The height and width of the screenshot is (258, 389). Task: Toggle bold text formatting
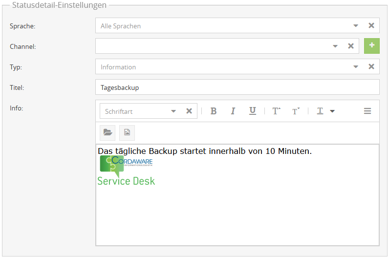(x=214, y=111)
